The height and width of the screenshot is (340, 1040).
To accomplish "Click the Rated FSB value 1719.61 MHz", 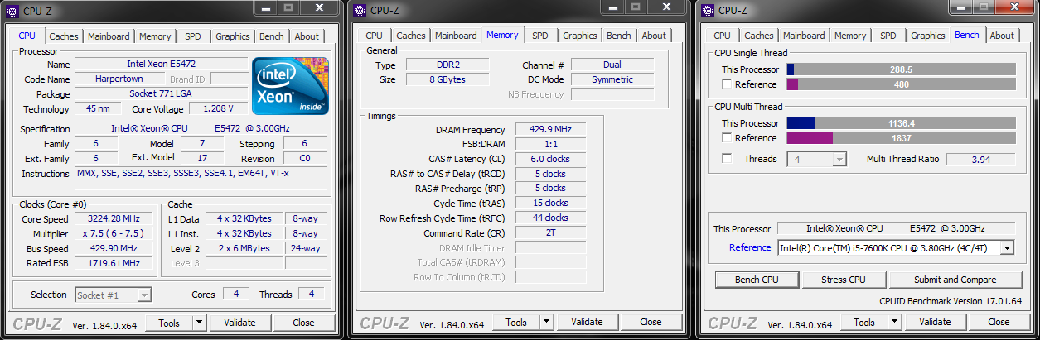I will [x=114, y=263].
